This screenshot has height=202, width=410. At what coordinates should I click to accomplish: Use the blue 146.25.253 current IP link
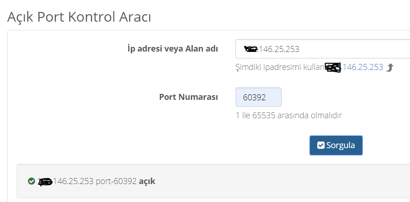[x=362, y=67]
